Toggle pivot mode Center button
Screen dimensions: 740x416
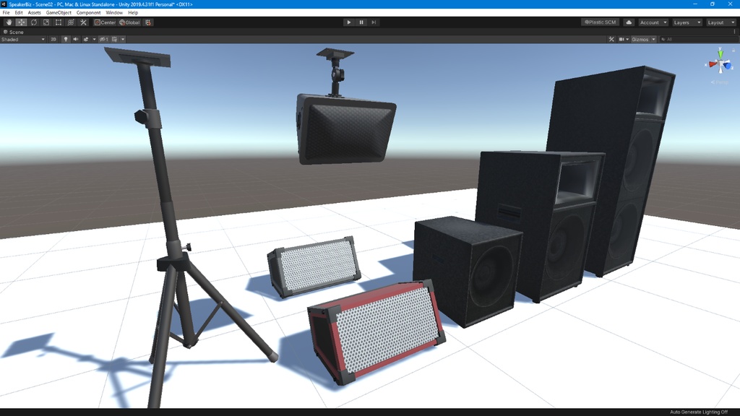point(105,22)
